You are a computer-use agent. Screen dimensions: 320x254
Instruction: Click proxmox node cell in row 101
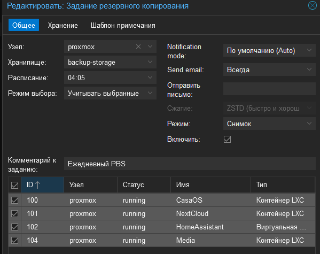click(83, 214)
